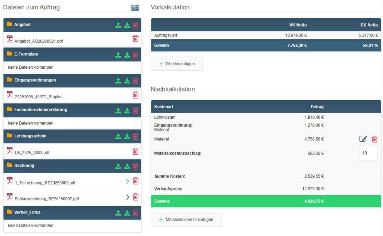Remove the LS_2025_0002.pdf file
The image size is (383, 236).
tap(135, 151)
